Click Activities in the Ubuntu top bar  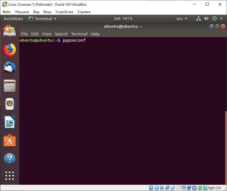[x=13, y=18]
